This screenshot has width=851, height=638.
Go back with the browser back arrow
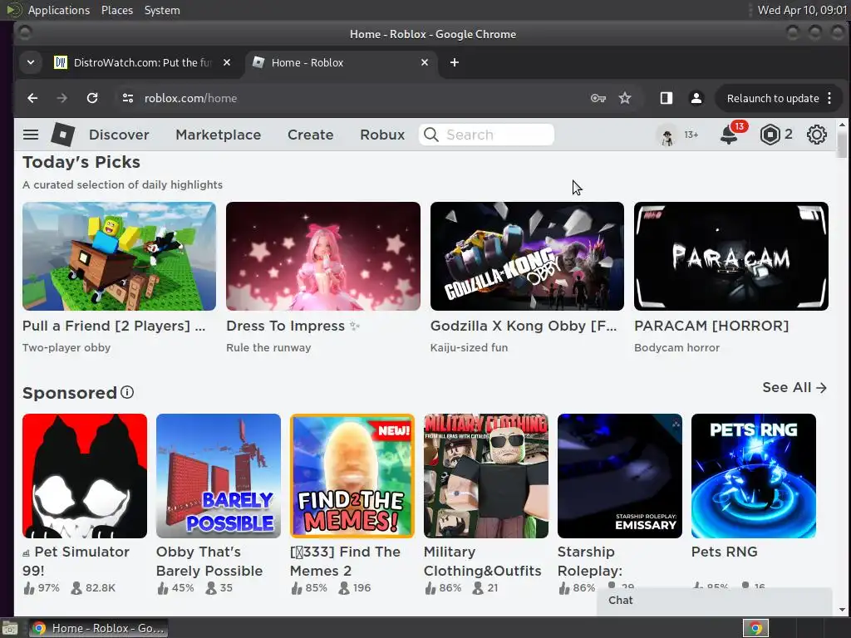pos(32,98)
